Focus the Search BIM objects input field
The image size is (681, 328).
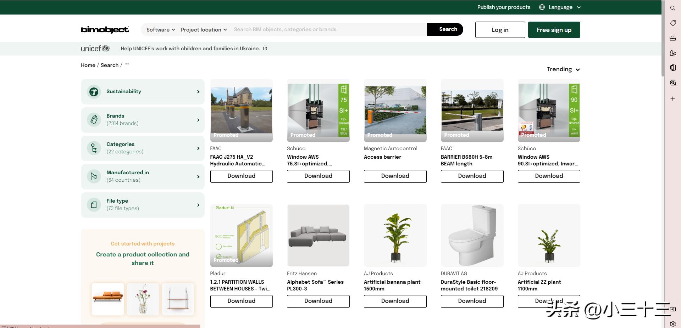coord(328,29)
